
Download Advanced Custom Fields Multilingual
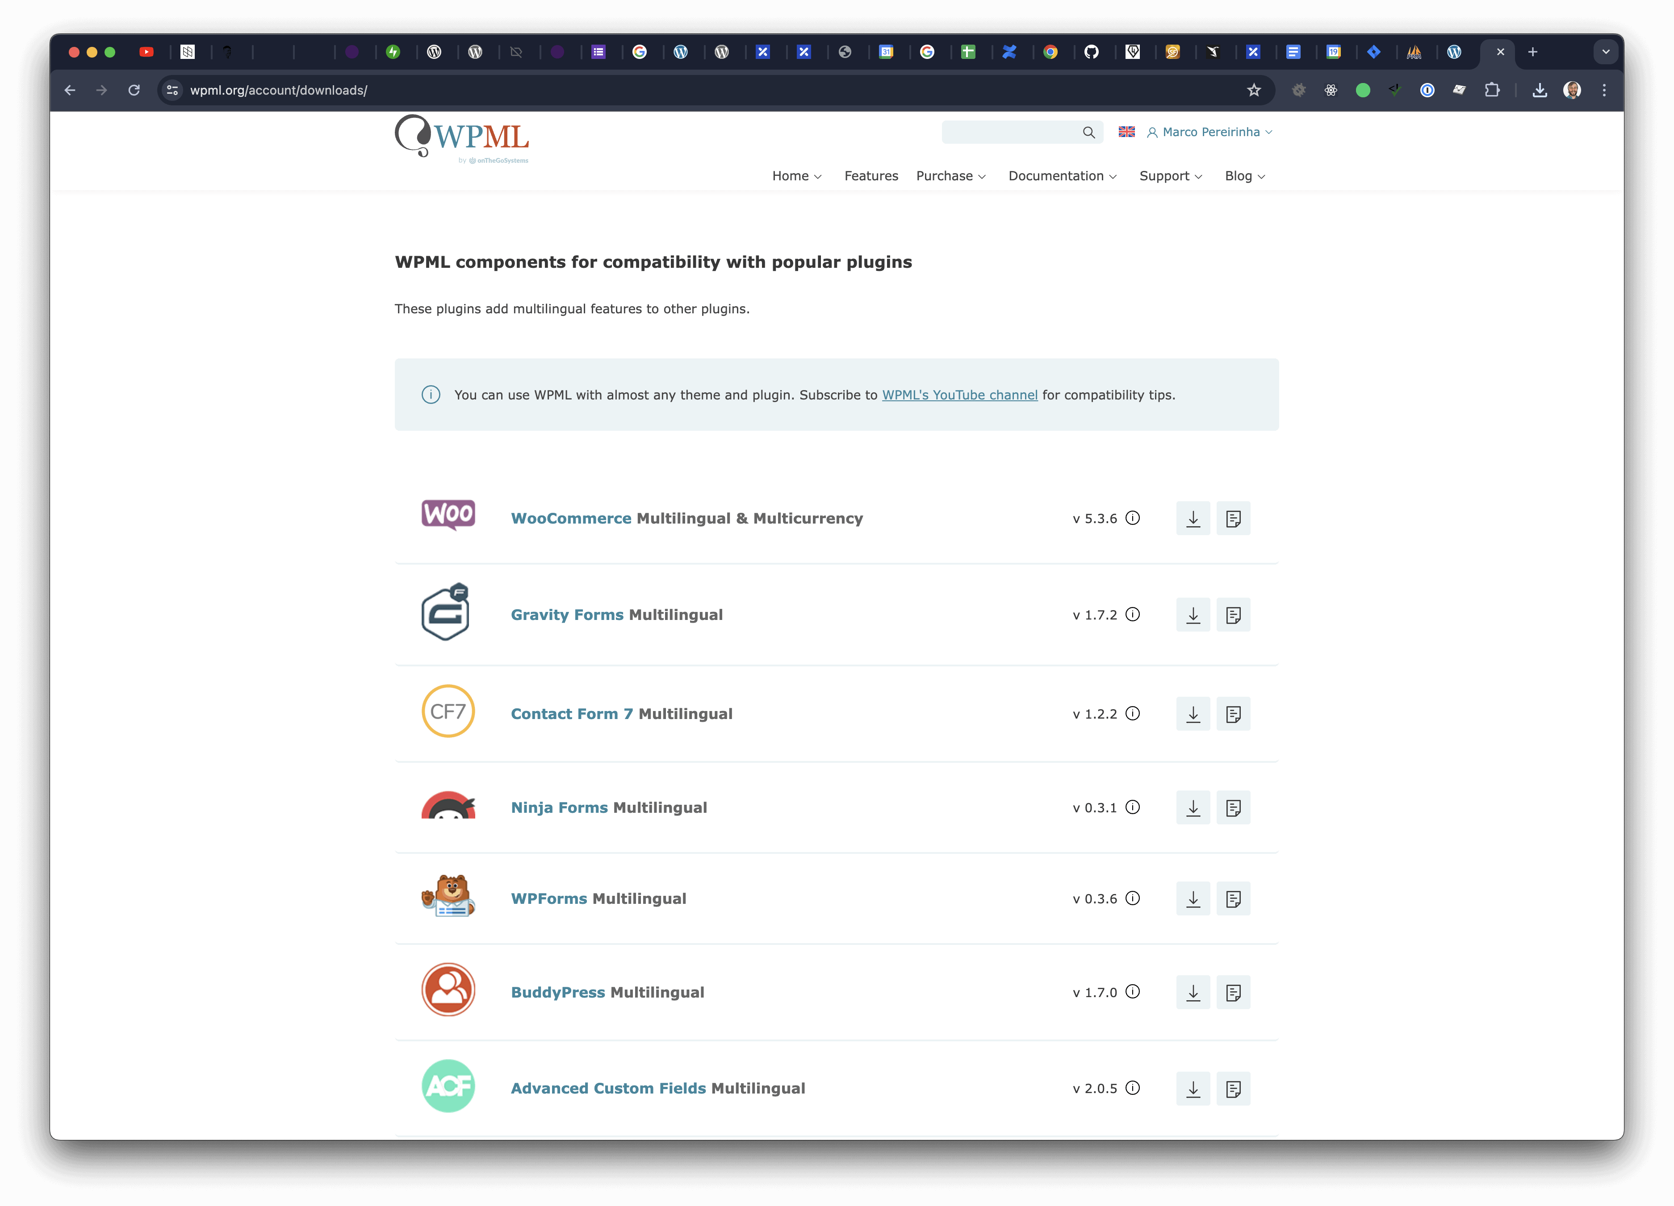click(x=1193, y=1089)
